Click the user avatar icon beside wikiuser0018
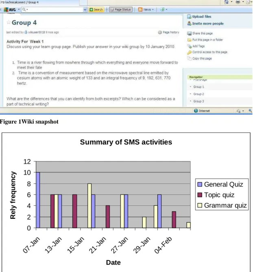This screenshot has height=272, width=253. point(26,32)
